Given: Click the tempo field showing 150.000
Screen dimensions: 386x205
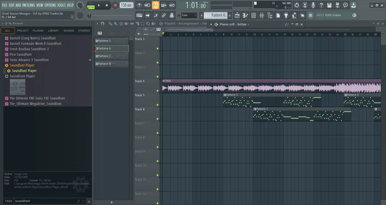Looking at the screenshot, I should [x=127, y=5].
